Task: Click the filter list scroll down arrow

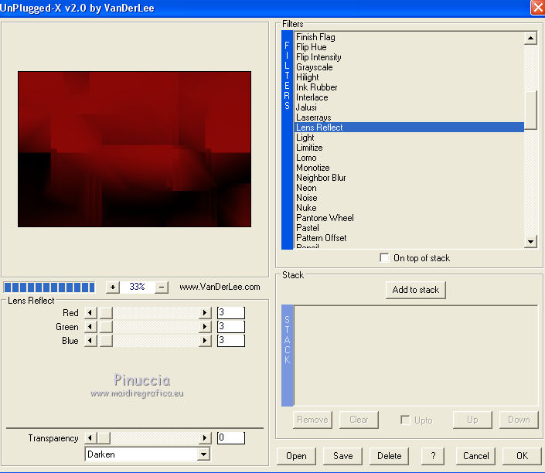Action: [530, 242]
